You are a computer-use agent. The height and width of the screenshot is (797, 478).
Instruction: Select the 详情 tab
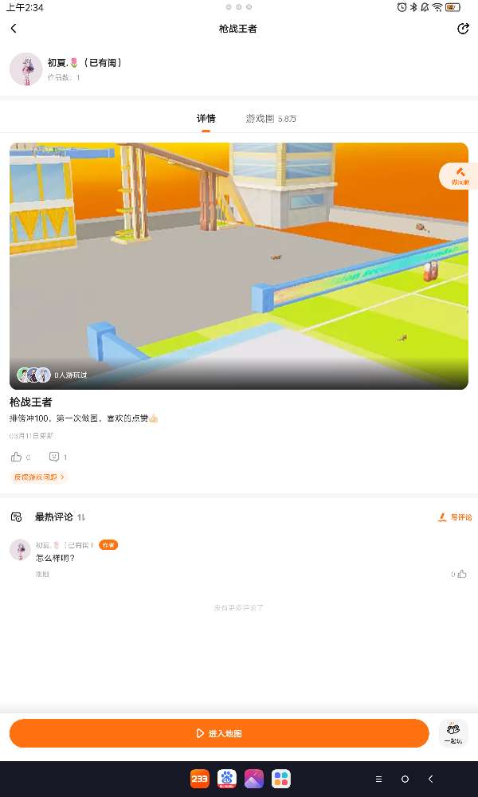click(206, 119)
